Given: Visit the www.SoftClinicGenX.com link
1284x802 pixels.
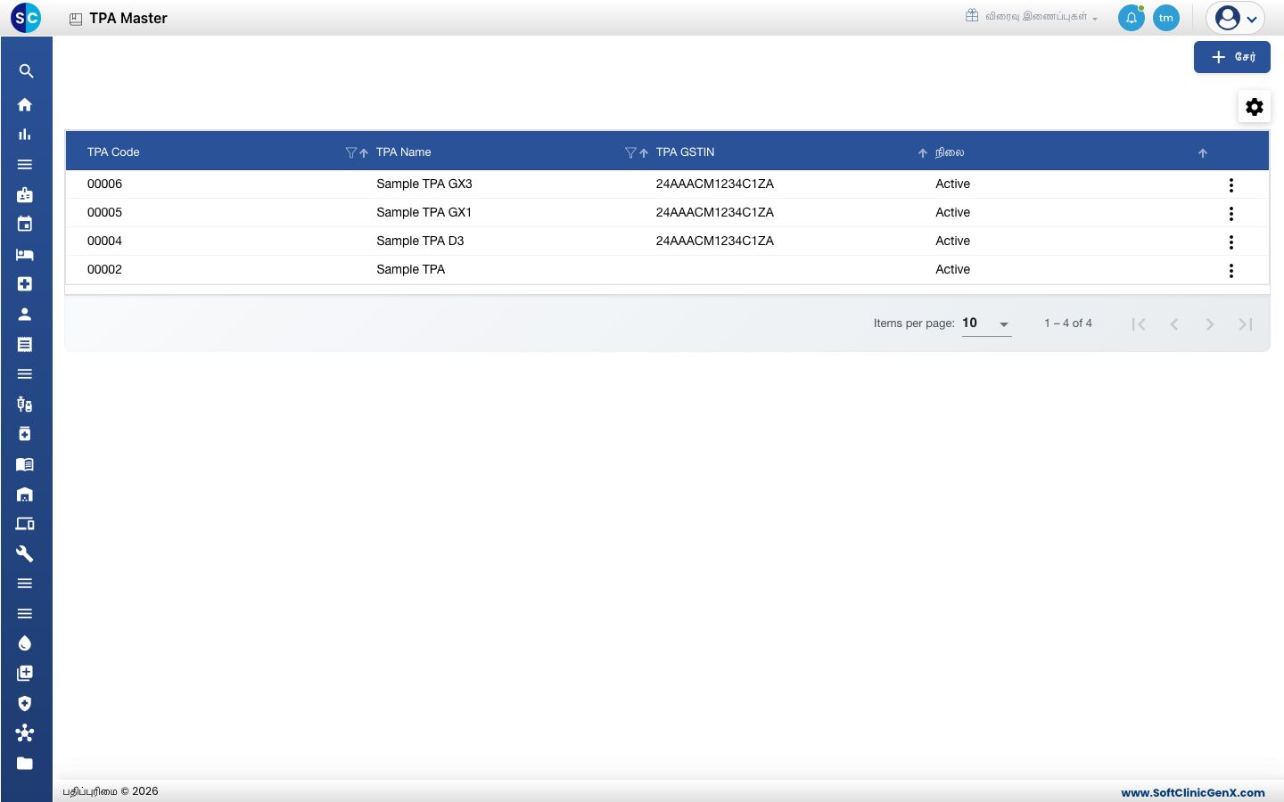Looking at the screenshot, I should (x=1193, y=792).
